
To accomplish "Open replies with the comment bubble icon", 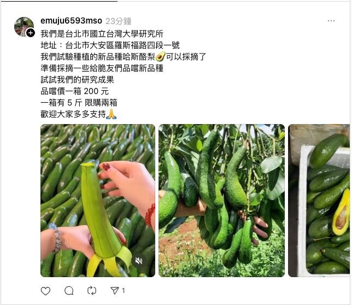I will (x=69, y=291).
